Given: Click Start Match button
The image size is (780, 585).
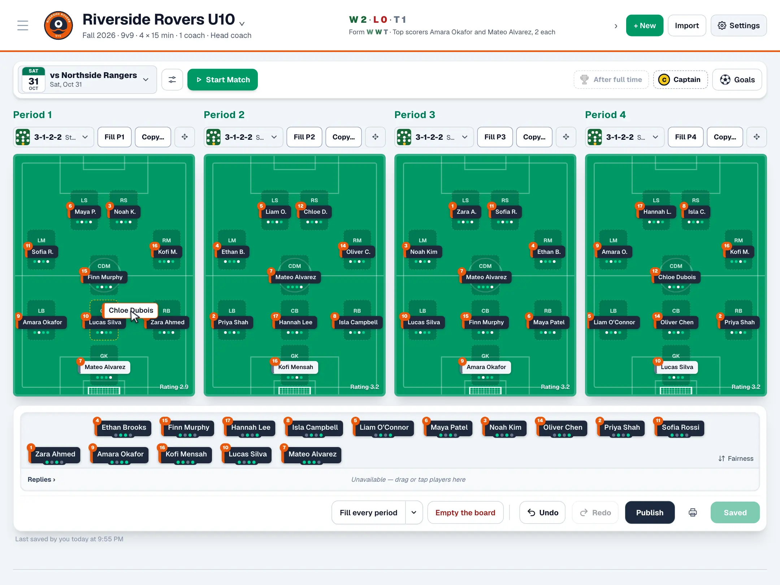Looking at the screenshot, I should tap(223, 79).
